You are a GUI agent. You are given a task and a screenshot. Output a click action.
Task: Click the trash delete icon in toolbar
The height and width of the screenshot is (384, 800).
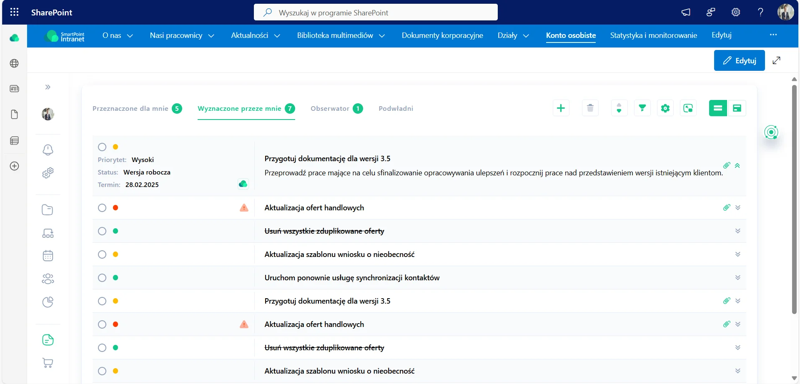[x=590, y=108]
